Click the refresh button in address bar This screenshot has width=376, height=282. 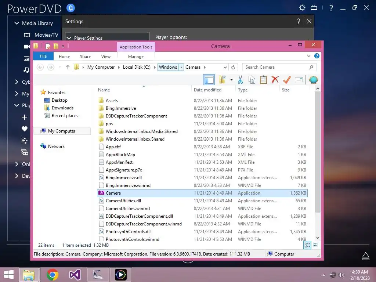pos(233,67)
